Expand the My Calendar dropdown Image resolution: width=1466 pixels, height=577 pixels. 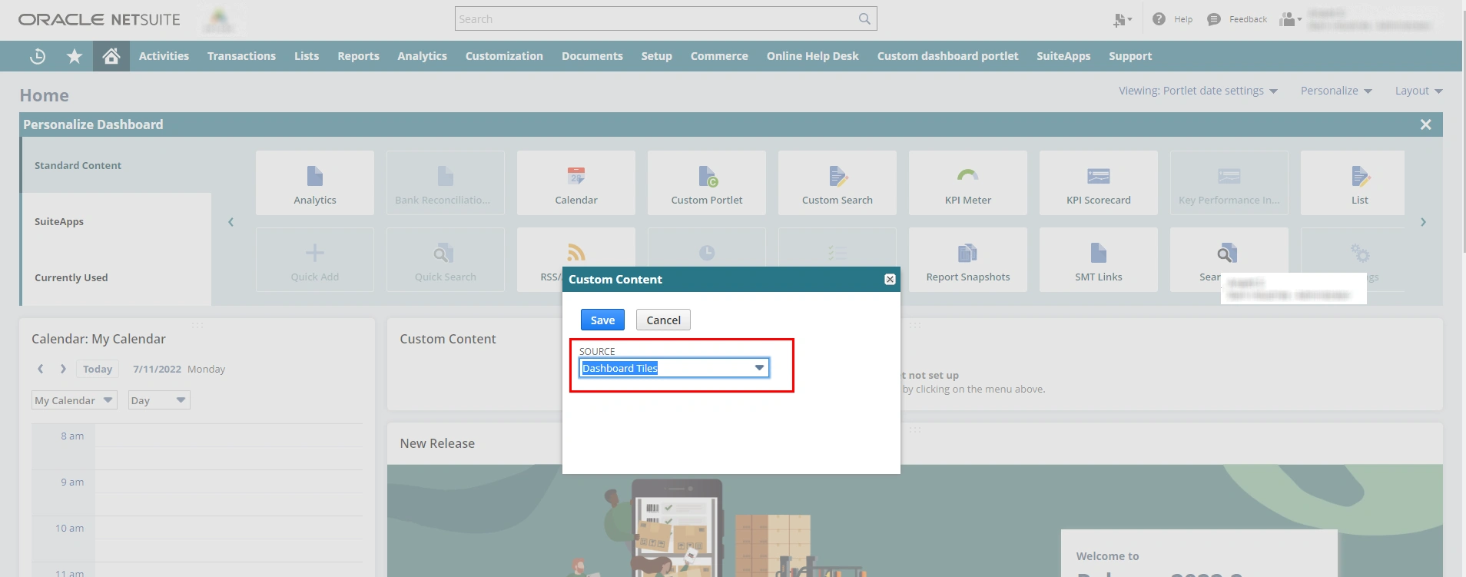click(x=74, y=400)
